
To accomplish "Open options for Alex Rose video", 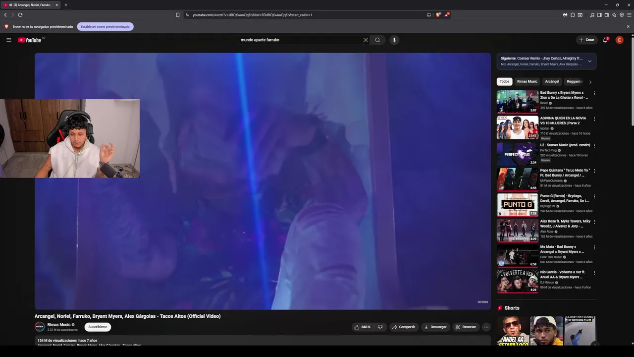I will click(x=594, y=222).
